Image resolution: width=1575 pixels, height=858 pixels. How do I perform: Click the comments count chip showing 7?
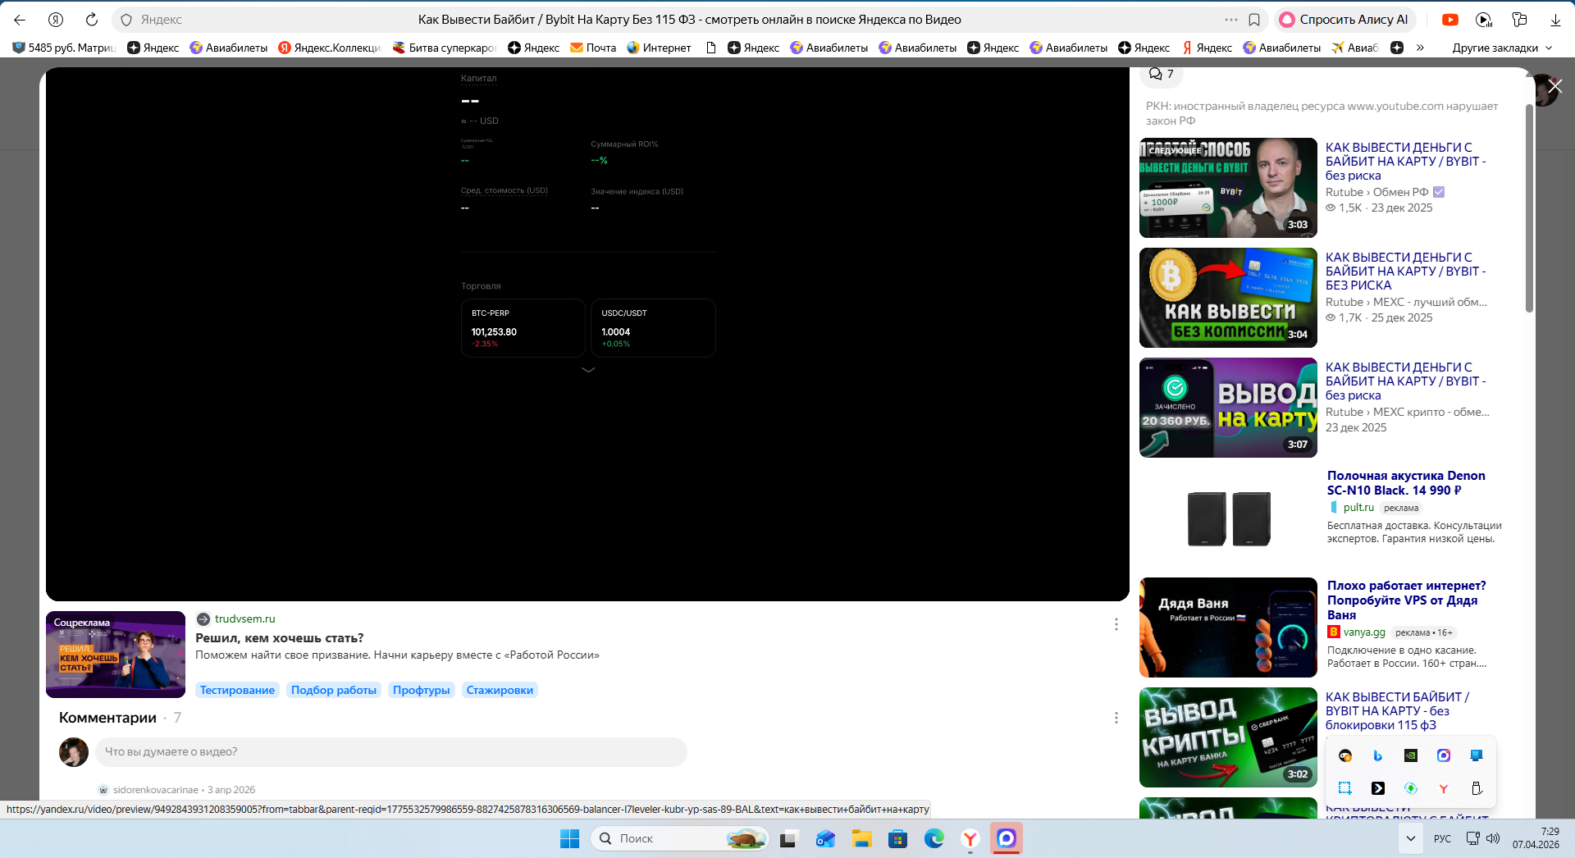[1162, 74]
